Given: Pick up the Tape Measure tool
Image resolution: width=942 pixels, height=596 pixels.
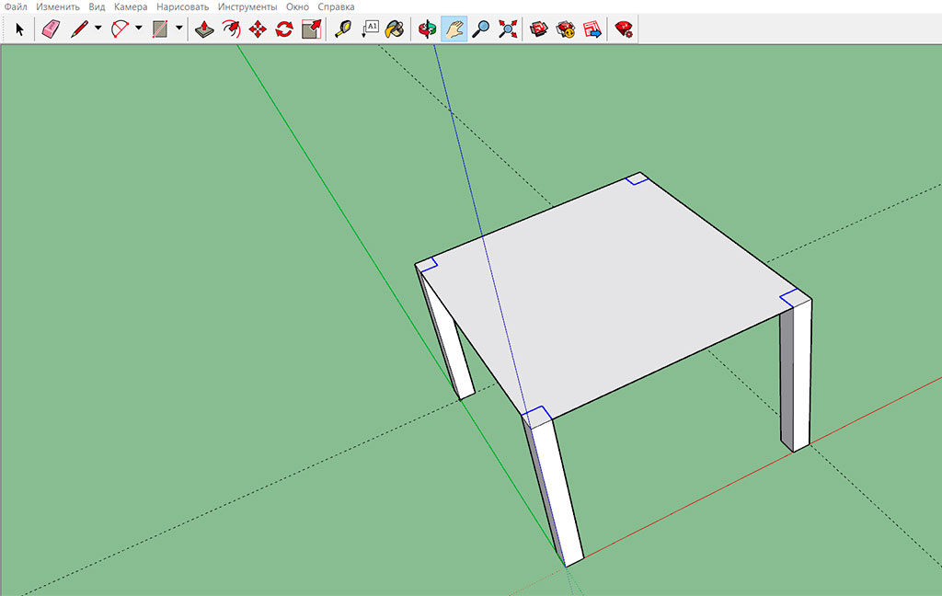Looking at the screenshot, I should (343, 29).
